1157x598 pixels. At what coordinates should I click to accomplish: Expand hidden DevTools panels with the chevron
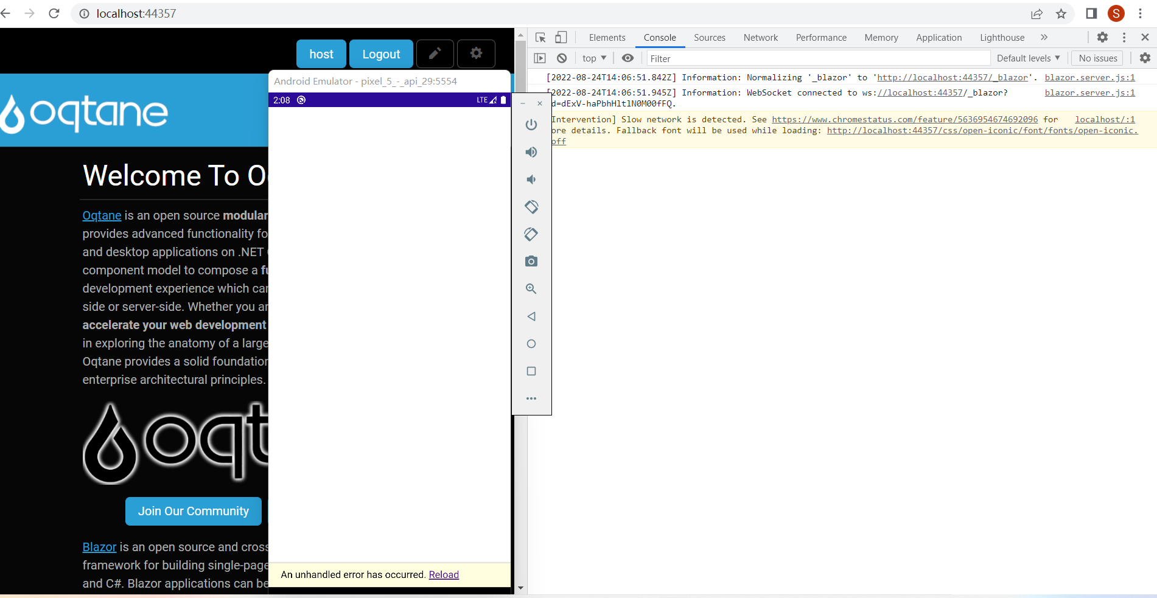(1044, 37)
